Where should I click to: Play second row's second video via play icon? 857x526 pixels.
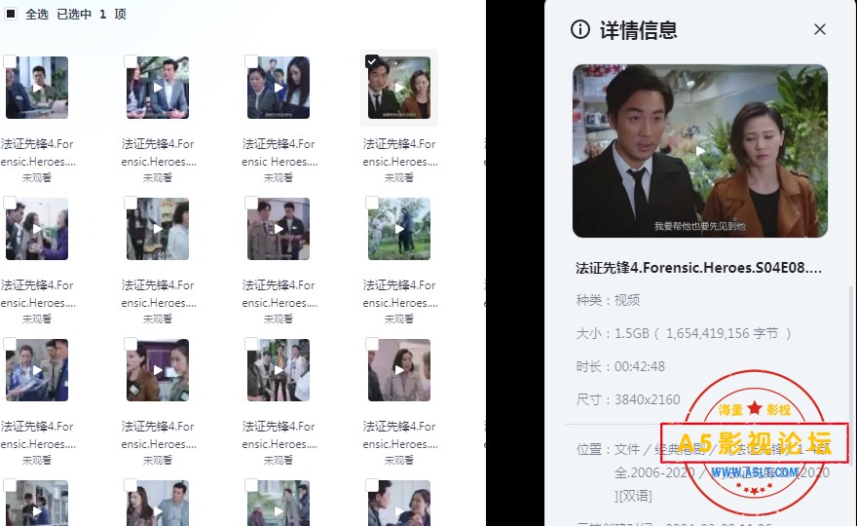[158, 229]
